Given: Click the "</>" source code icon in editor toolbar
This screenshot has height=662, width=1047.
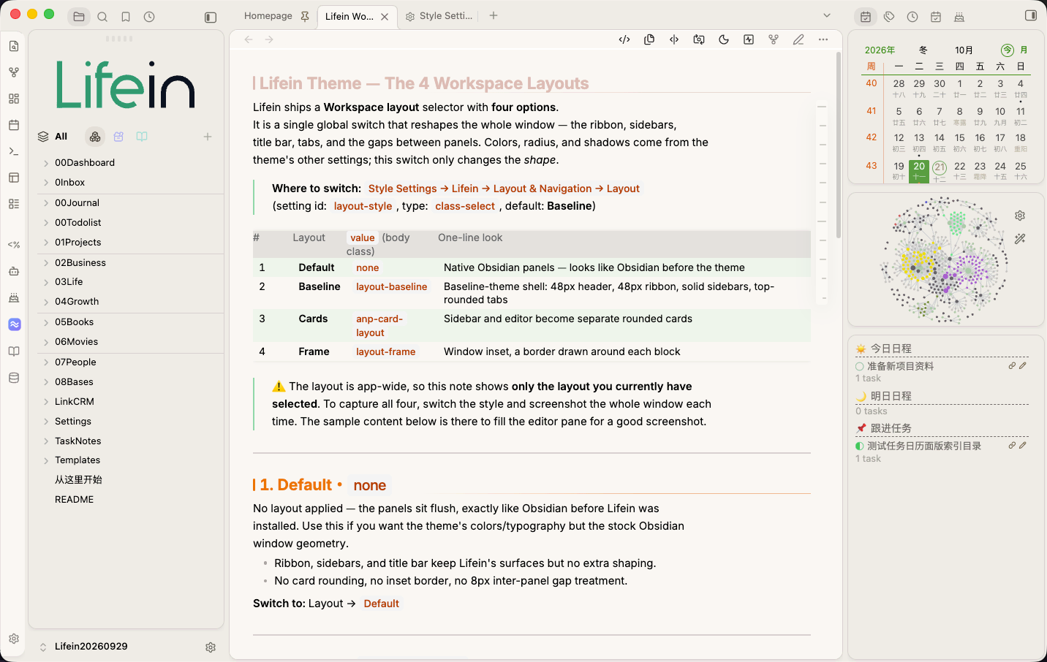Looking at the screenshot, I should (x=624, y=39).
